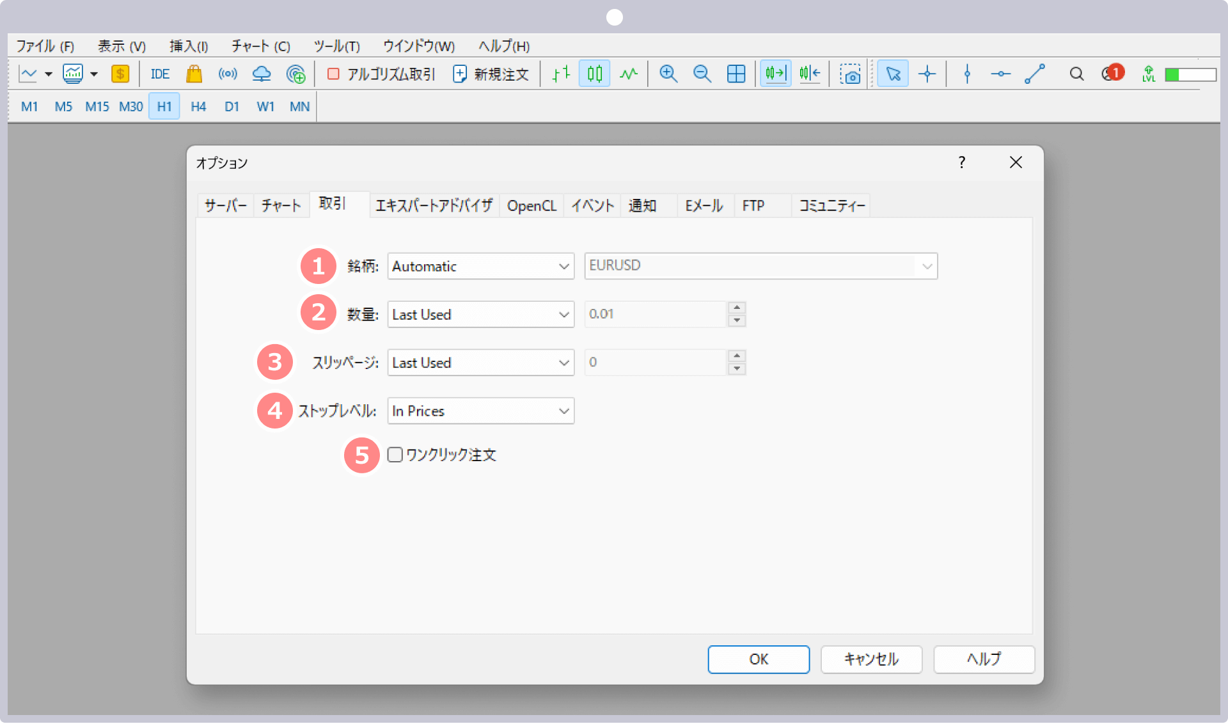Click the green LVL level icon
Viewport: 1228px width, 724px height.
click(x=1149, y=74)
